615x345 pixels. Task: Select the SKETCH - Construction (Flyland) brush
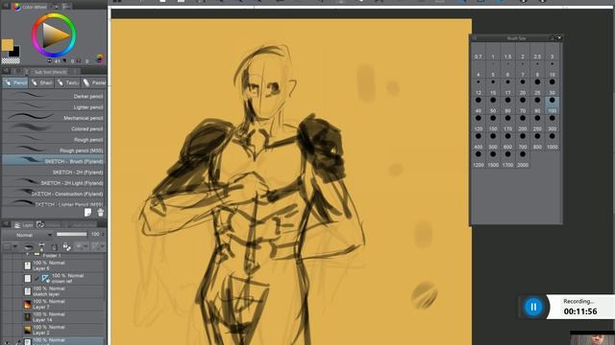[x=54, y=194]
